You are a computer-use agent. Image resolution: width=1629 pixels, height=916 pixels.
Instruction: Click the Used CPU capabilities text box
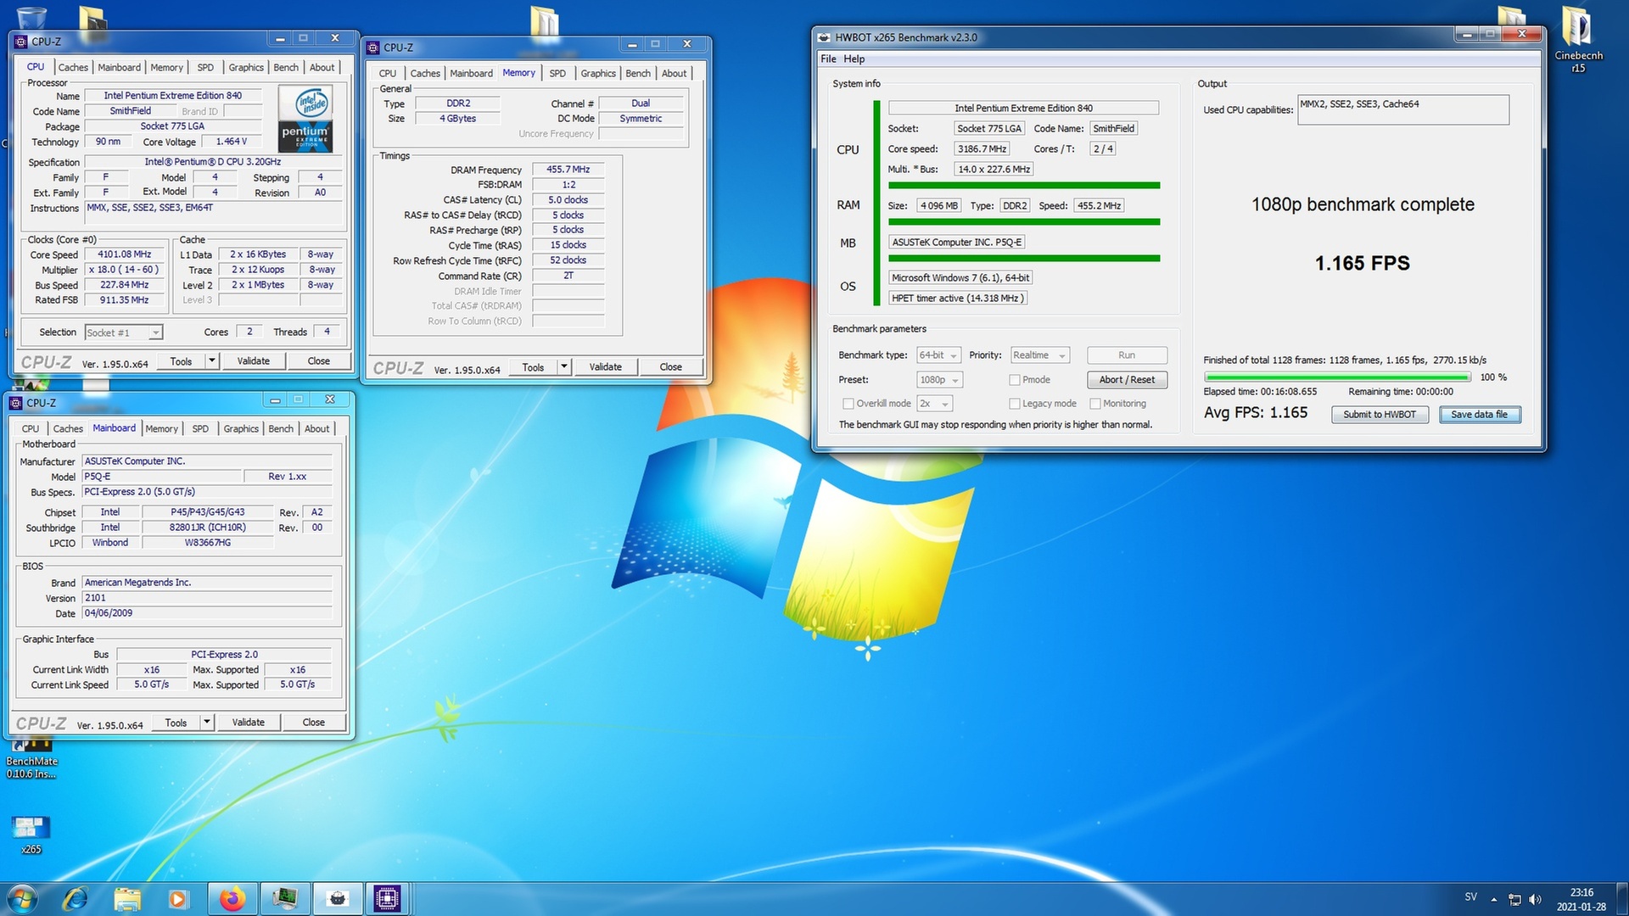pos(1403,109)
